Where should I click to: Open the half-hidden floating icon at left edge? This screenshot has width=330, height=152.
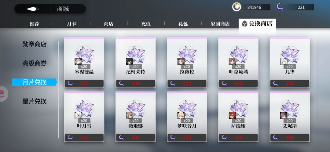pyautogui.click(x=4, y=94)
